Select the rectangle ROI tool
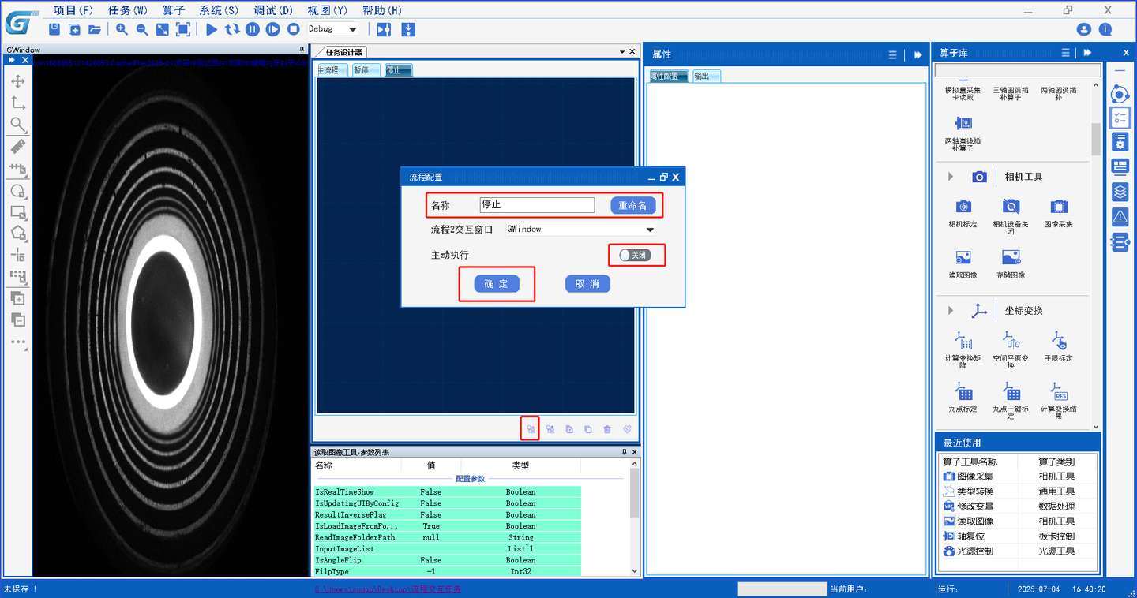Viewport: 1137px width, 598px height. (x=18, y=212)
